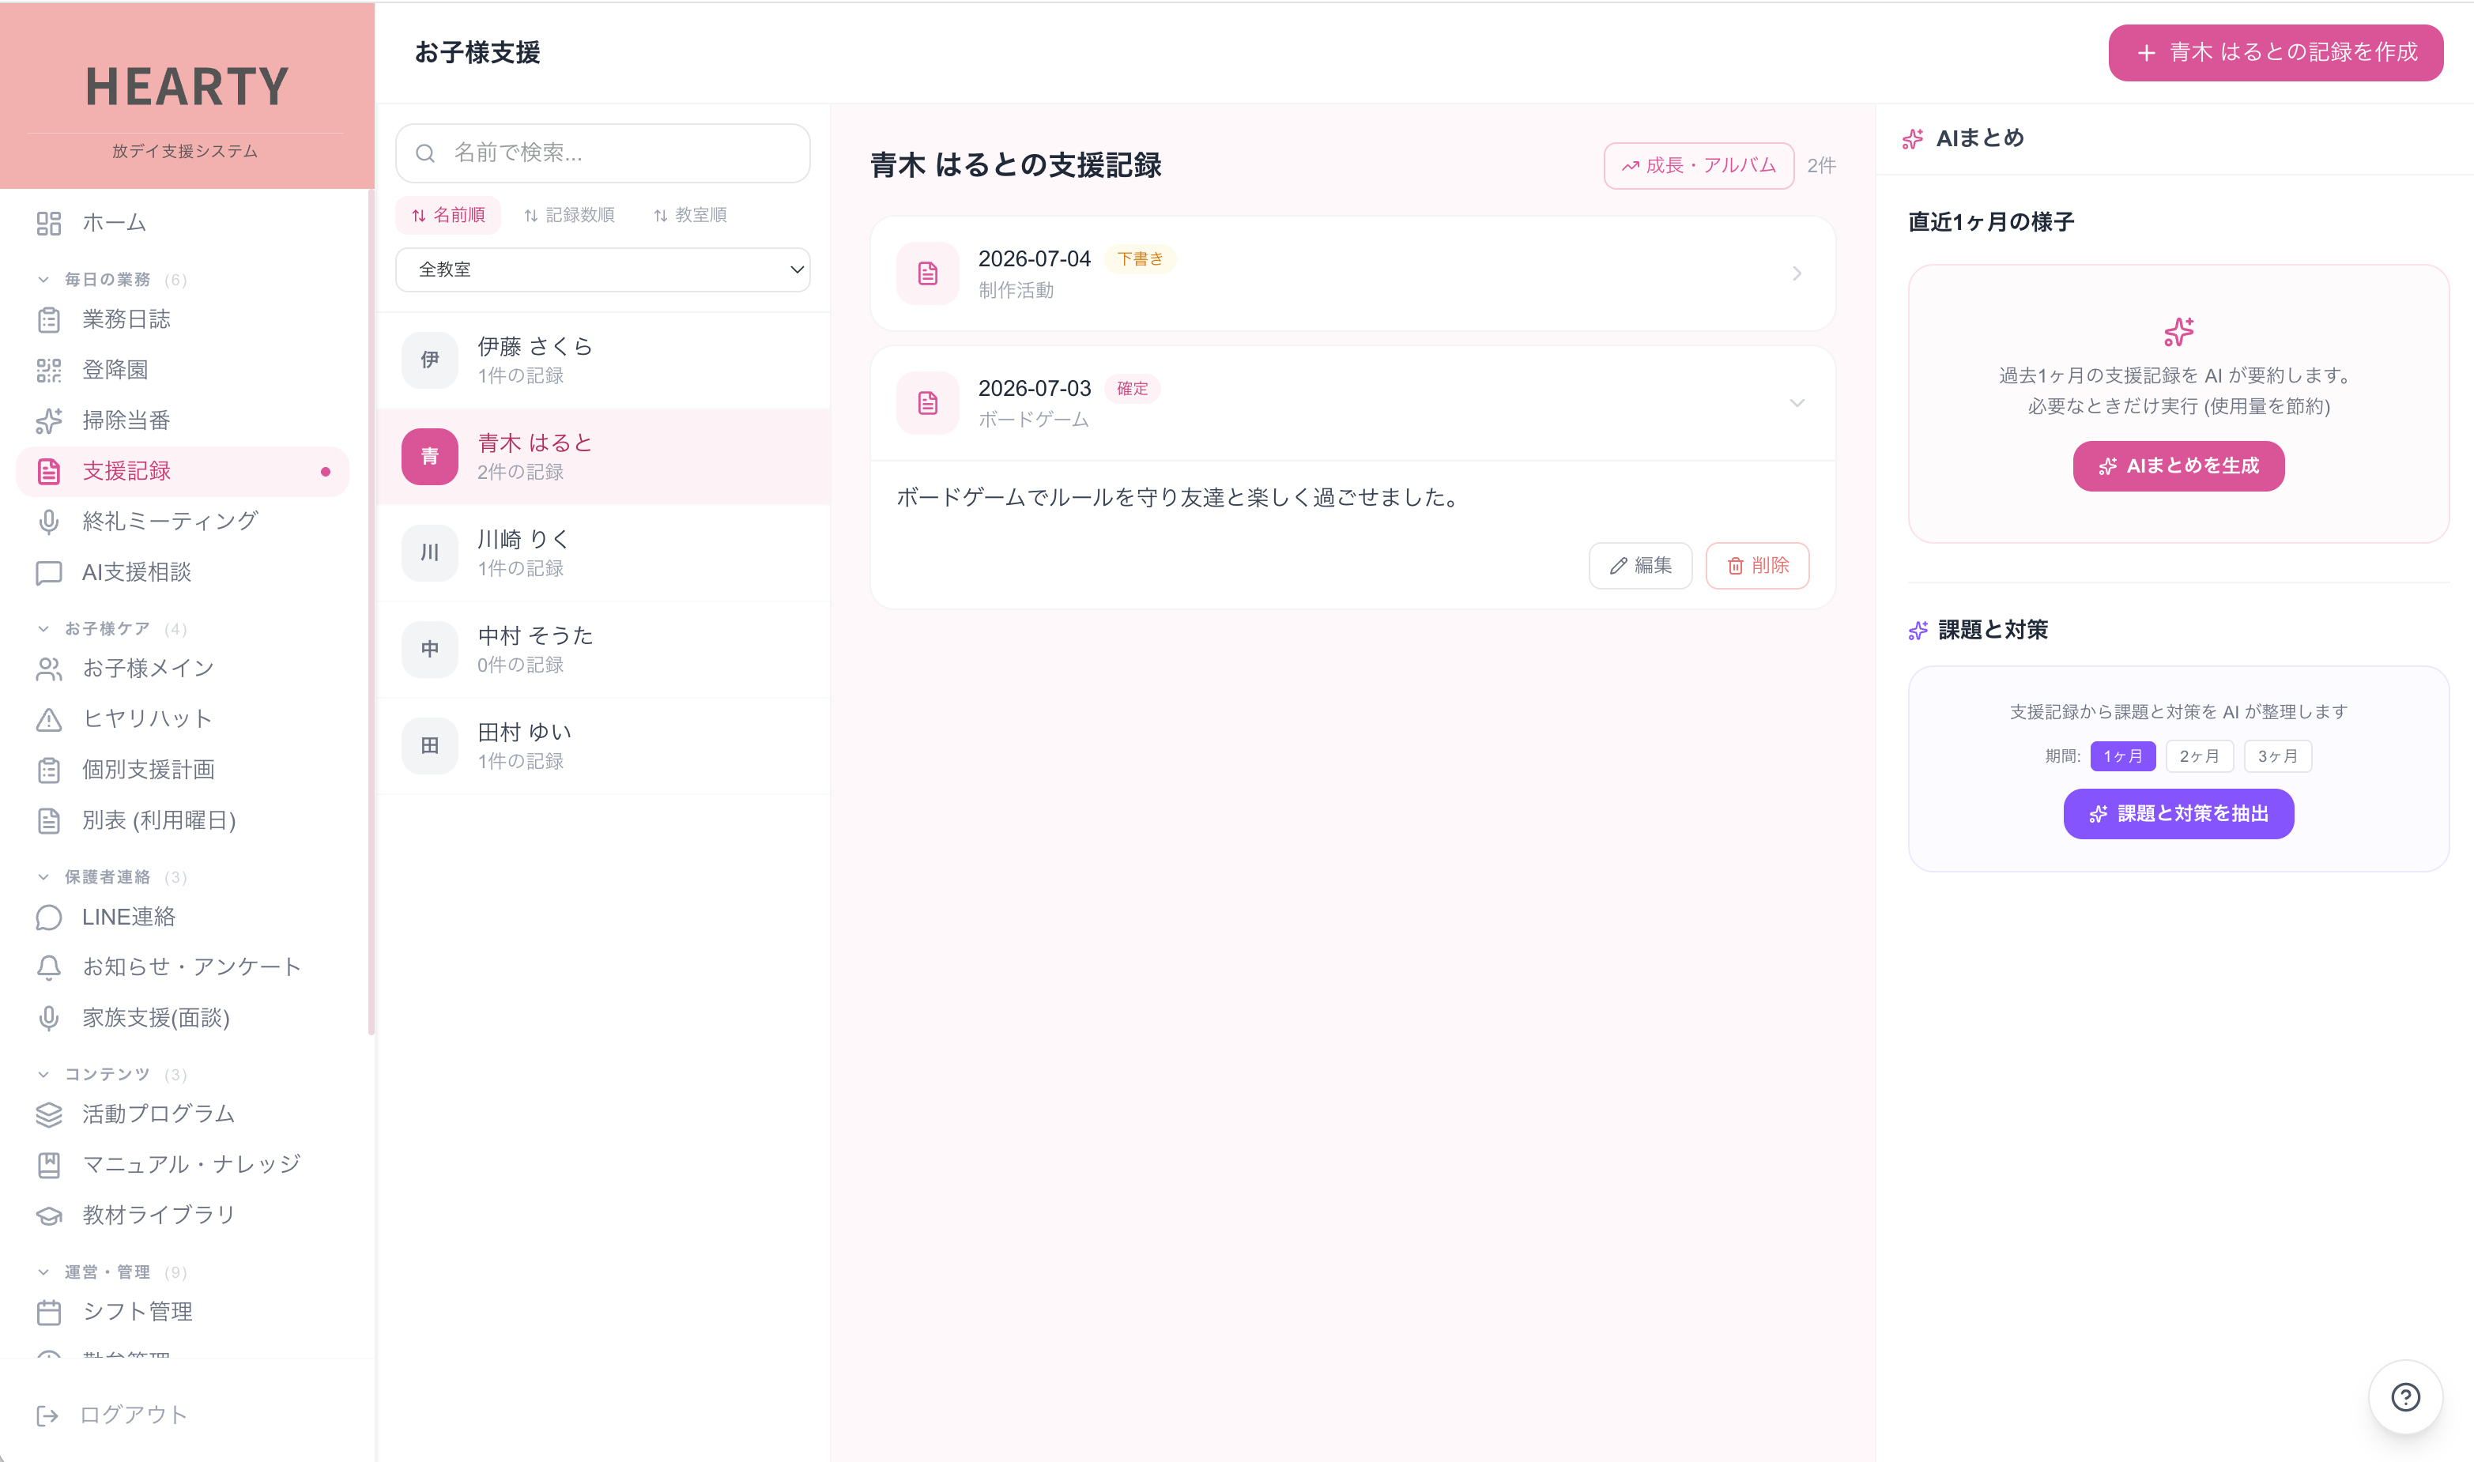Sort children by 記録数順
Image resolution: width=2474 pixels, height=1462 pixels.
(569, 215)
